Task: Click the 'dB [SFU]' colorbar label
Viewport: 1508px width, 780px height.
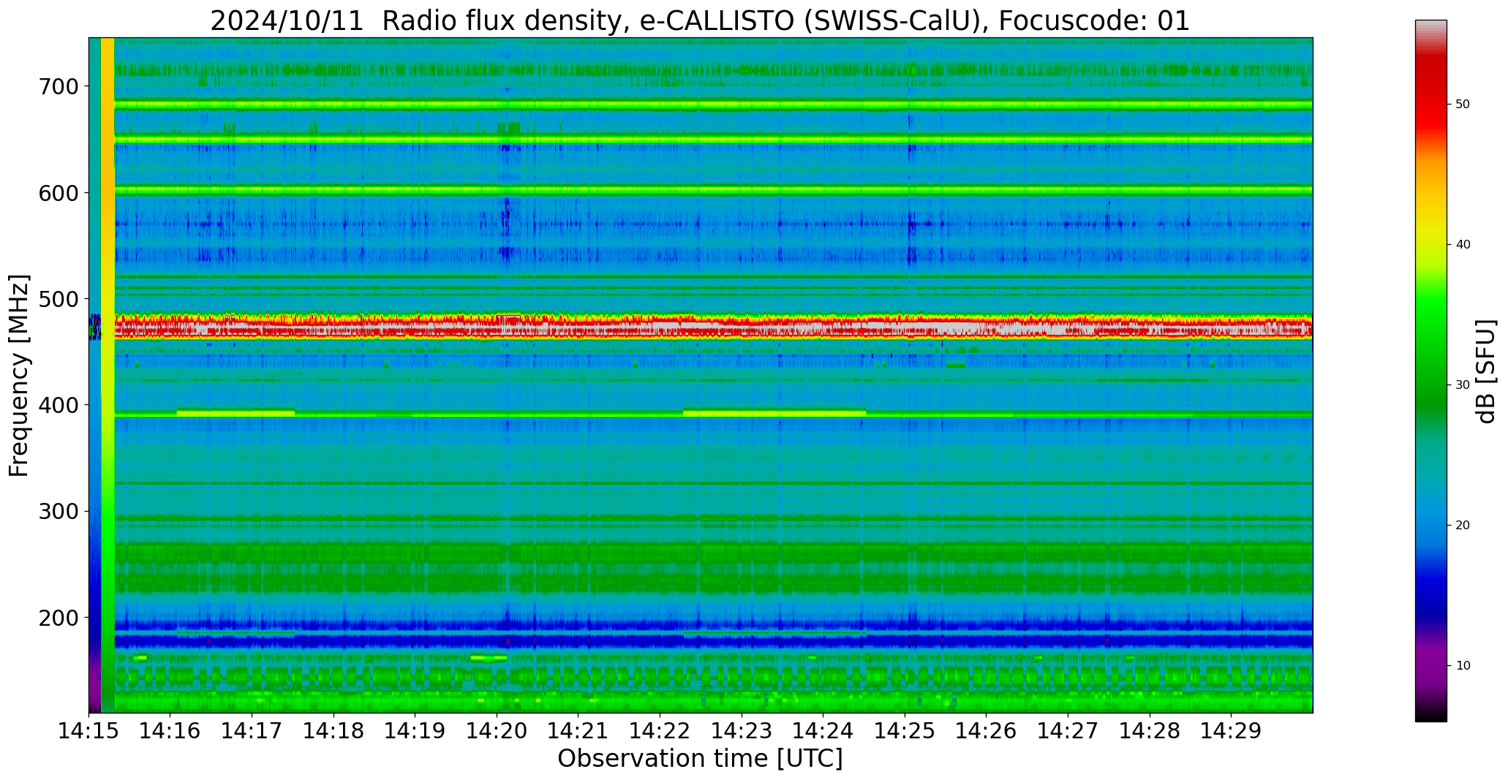Action: coord(1486,371)
